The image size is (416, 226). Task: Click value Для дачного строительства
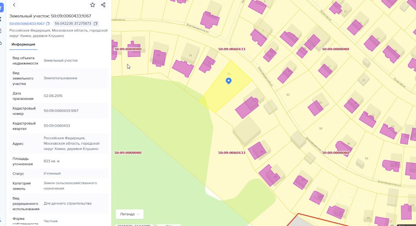pos(68,203)
